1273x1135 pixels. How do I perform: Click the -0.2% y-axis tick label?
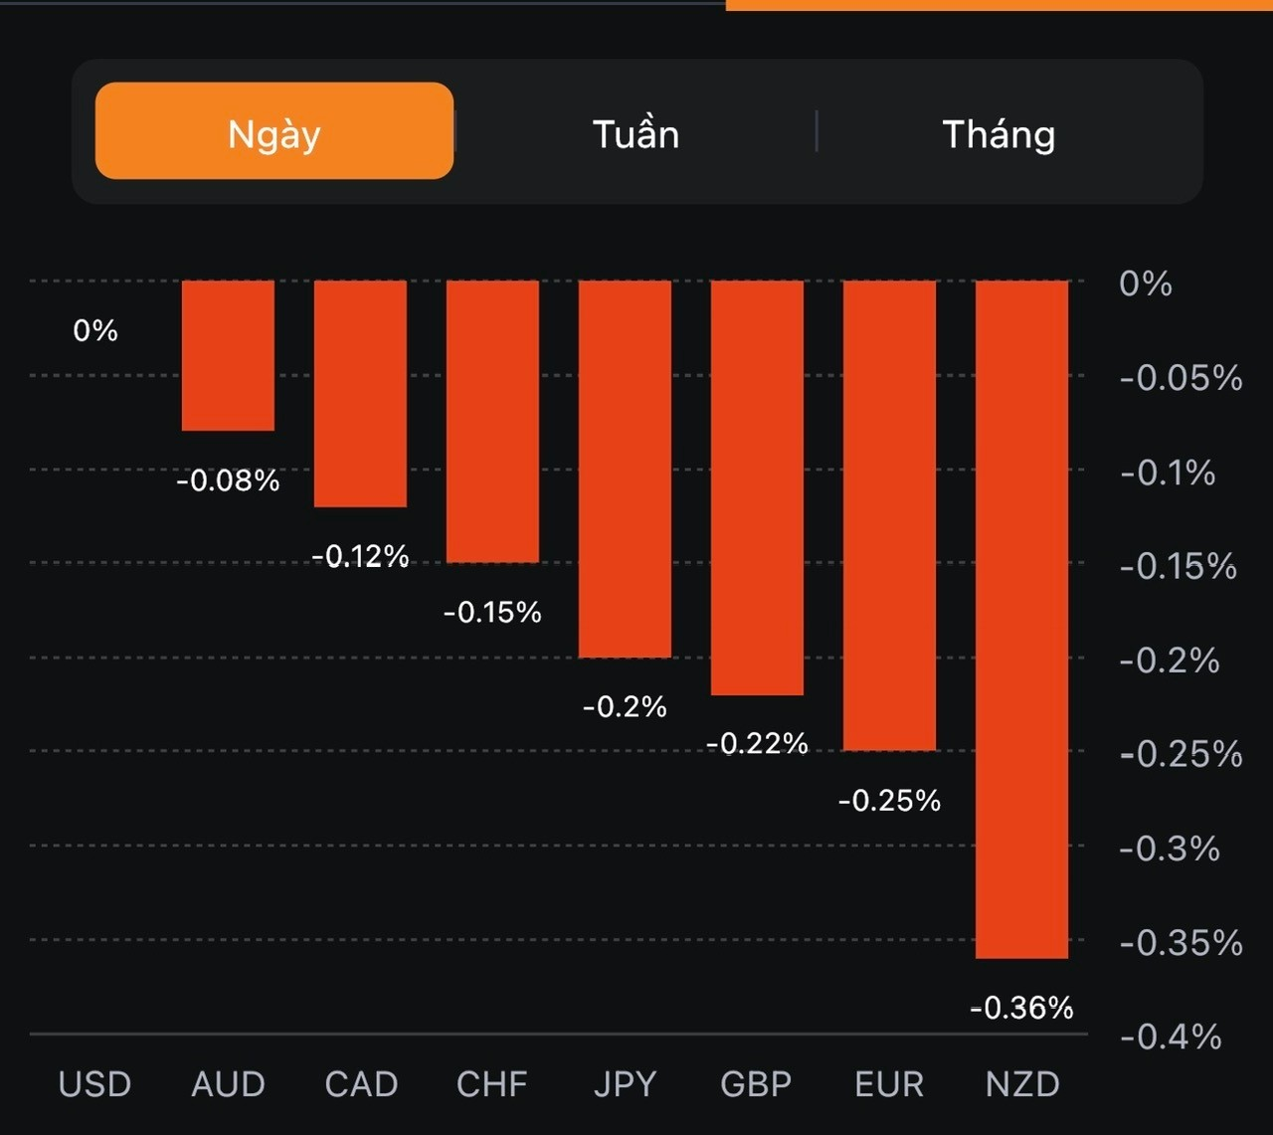(1170, 660)
